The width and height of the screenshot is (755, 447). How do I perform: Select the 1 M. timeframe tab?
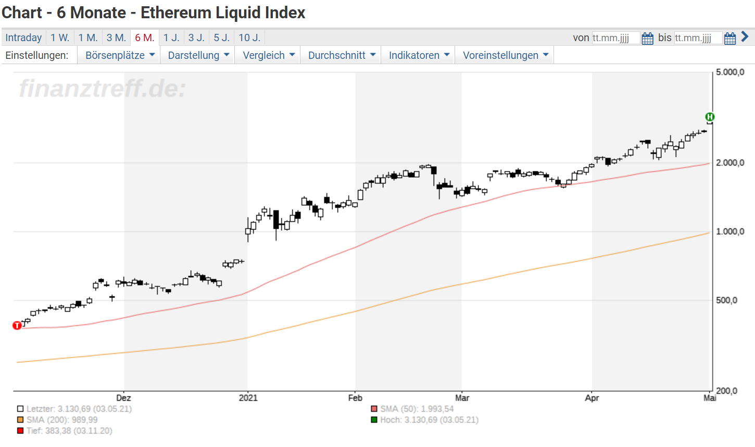coord(88,38)
